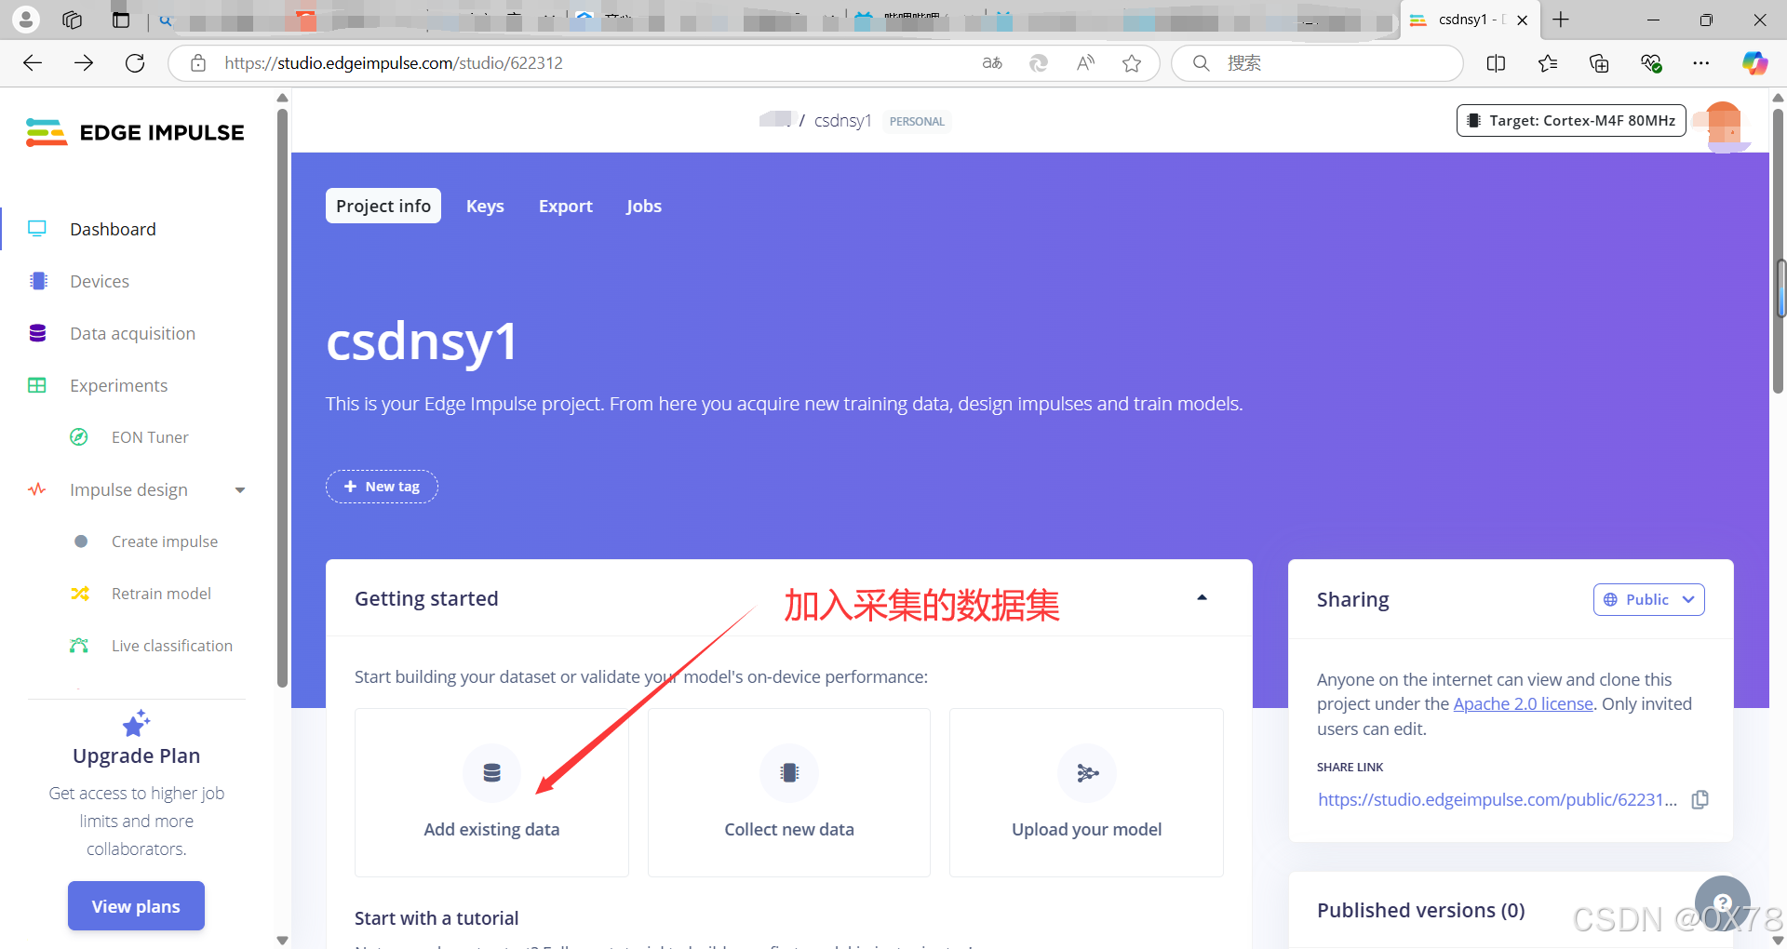Screen dimensions: 1787x949
Task: Open Data acquisition database icon
Action: pyautogui.click(x=38, y=333)
